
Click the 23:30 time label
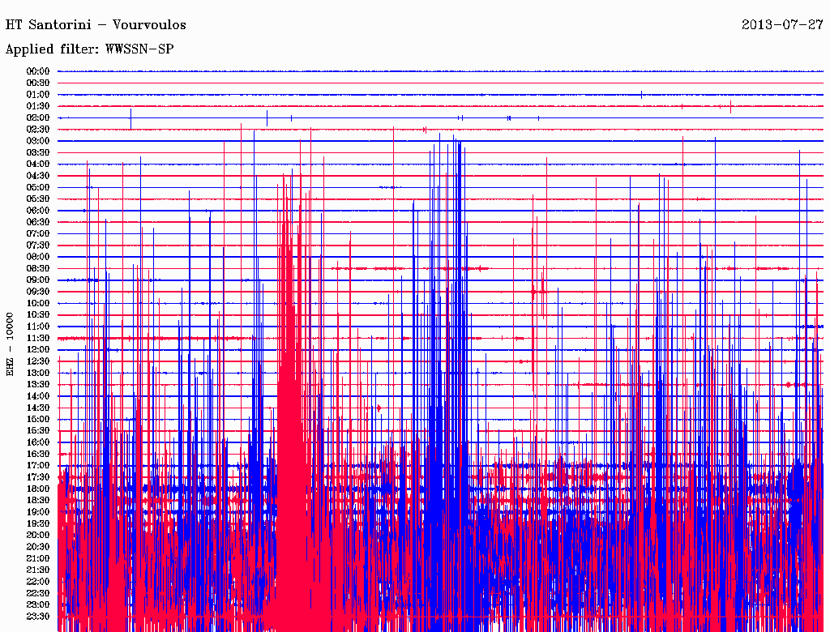point(37,617)
